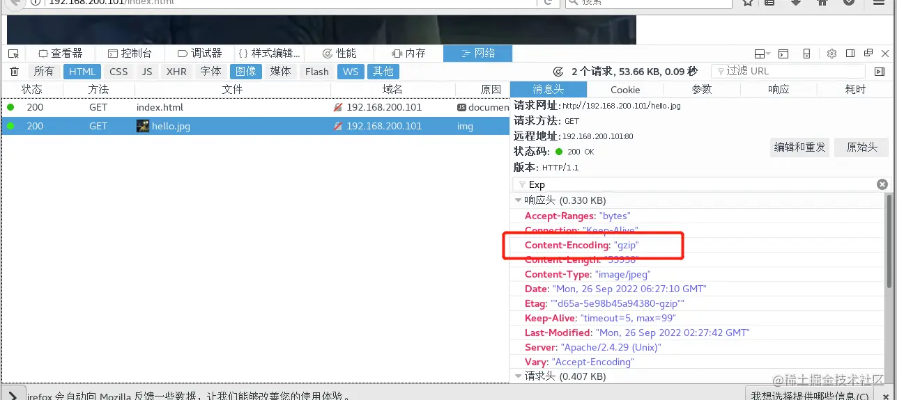
Task: Toggle the 媒体 request filter
Action: point(280,72)
